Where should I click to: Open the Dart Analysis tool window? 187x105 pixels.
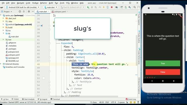click(28, 99)
